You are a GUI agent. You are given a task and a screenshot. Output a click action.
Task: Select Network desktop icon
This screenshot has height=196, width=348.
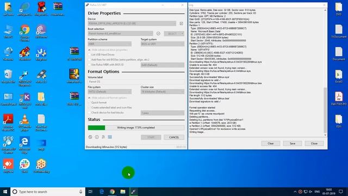(x=8, y=54)
